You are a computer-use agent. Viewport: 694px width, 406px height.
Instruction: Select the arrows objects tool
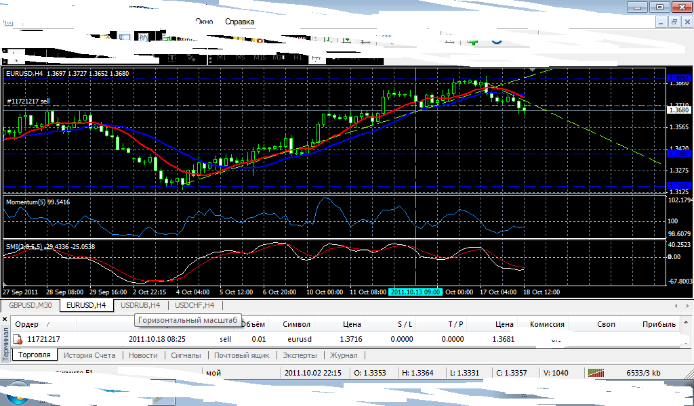click(192, 58)
